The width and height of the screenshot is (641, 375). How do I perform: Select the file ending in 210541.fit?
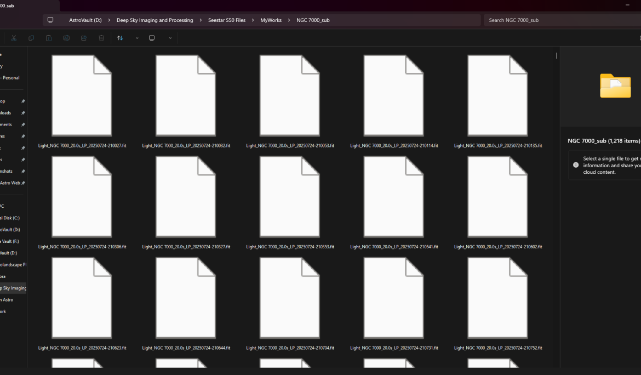394,200
